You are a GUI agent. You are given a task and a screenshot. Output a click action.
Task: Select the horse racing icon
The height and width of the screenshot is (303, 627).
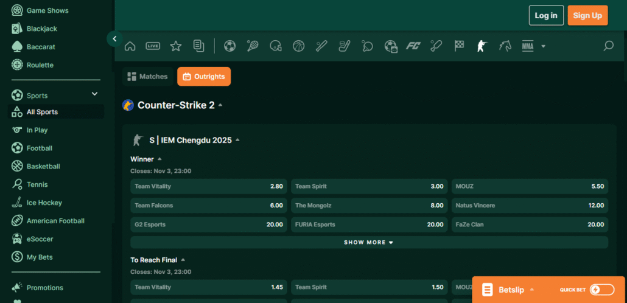coord(505,46)
